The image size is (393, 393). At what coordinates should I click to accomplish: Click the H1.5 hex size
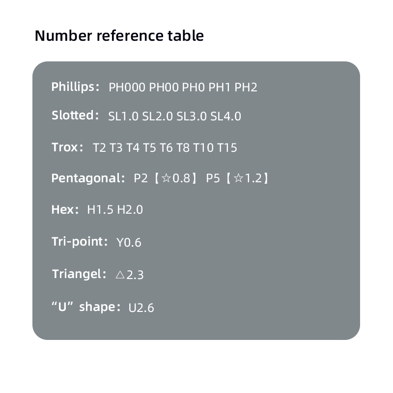tap(100, 210)
